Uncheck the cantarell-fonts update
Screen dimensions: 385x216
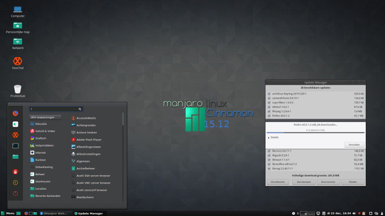click(x=269, y=98)
